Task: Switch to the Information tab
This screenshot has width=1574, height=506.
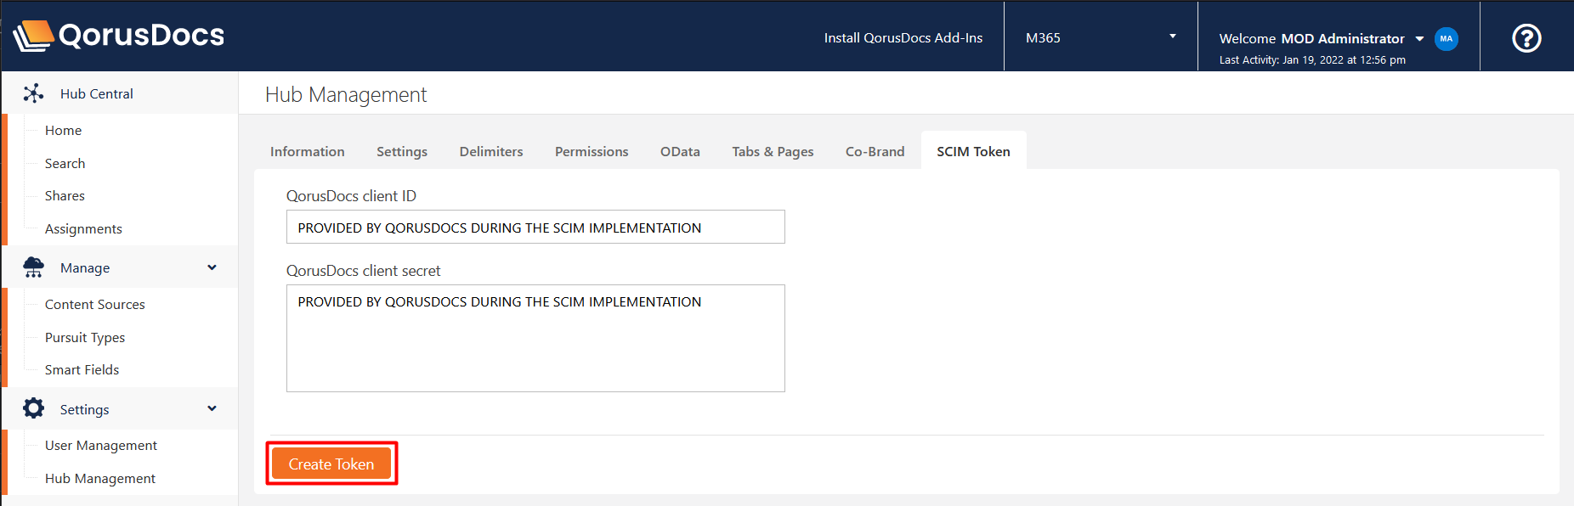Action: 307,151
